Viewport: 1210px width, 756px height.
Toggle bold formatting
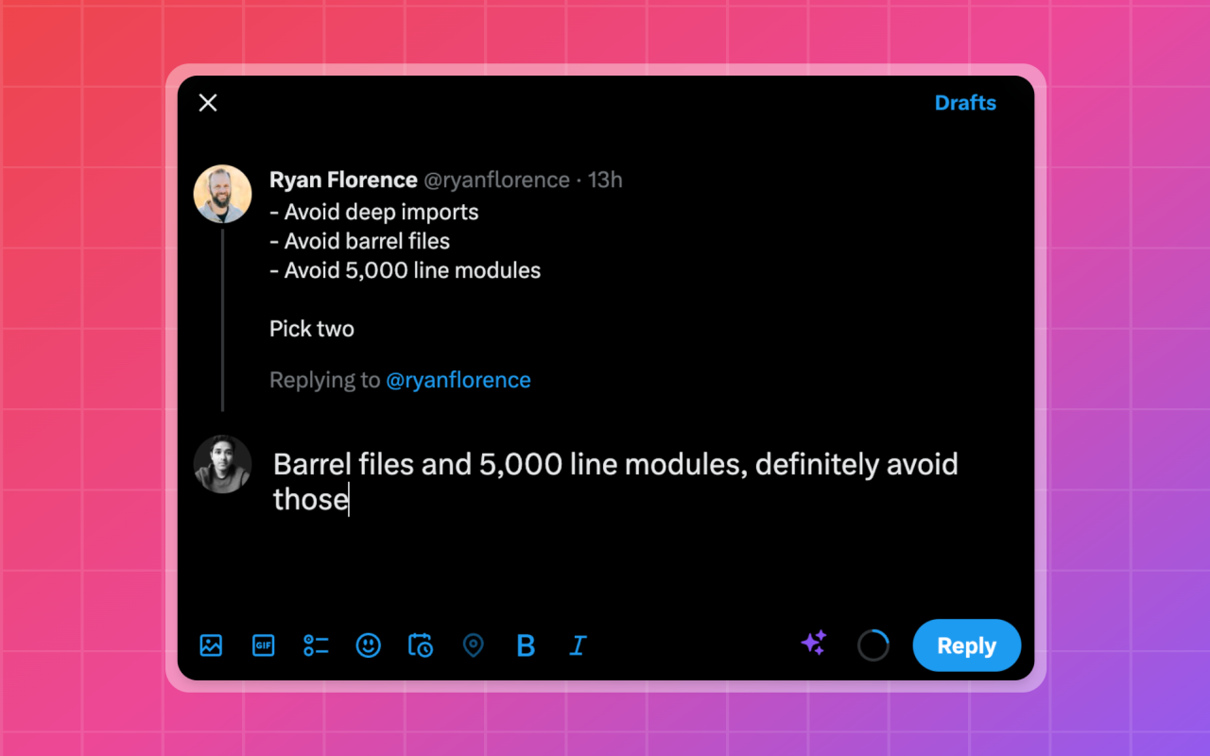[526, 645]
